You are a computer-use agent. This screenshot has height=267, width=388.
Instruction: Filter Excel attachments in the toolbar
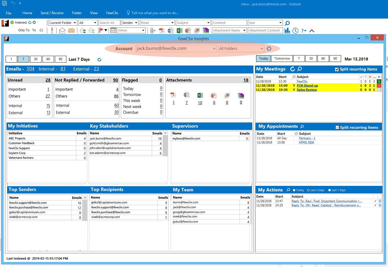coord(179,30)
